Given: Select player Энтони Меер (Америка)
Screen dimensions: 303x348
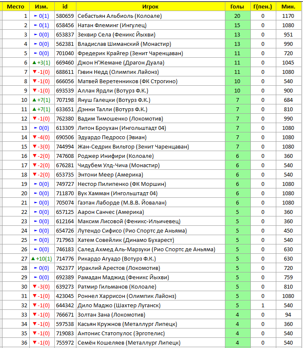Looking at the screenshot, I should 110,175.
